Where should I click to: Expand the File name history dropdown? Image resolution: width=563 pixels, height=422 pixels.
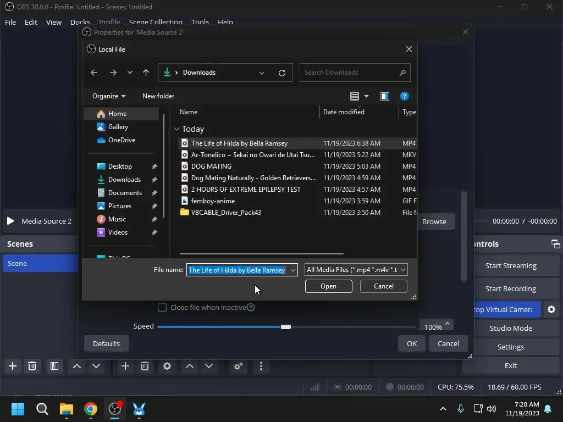click(x=293, y=270)
